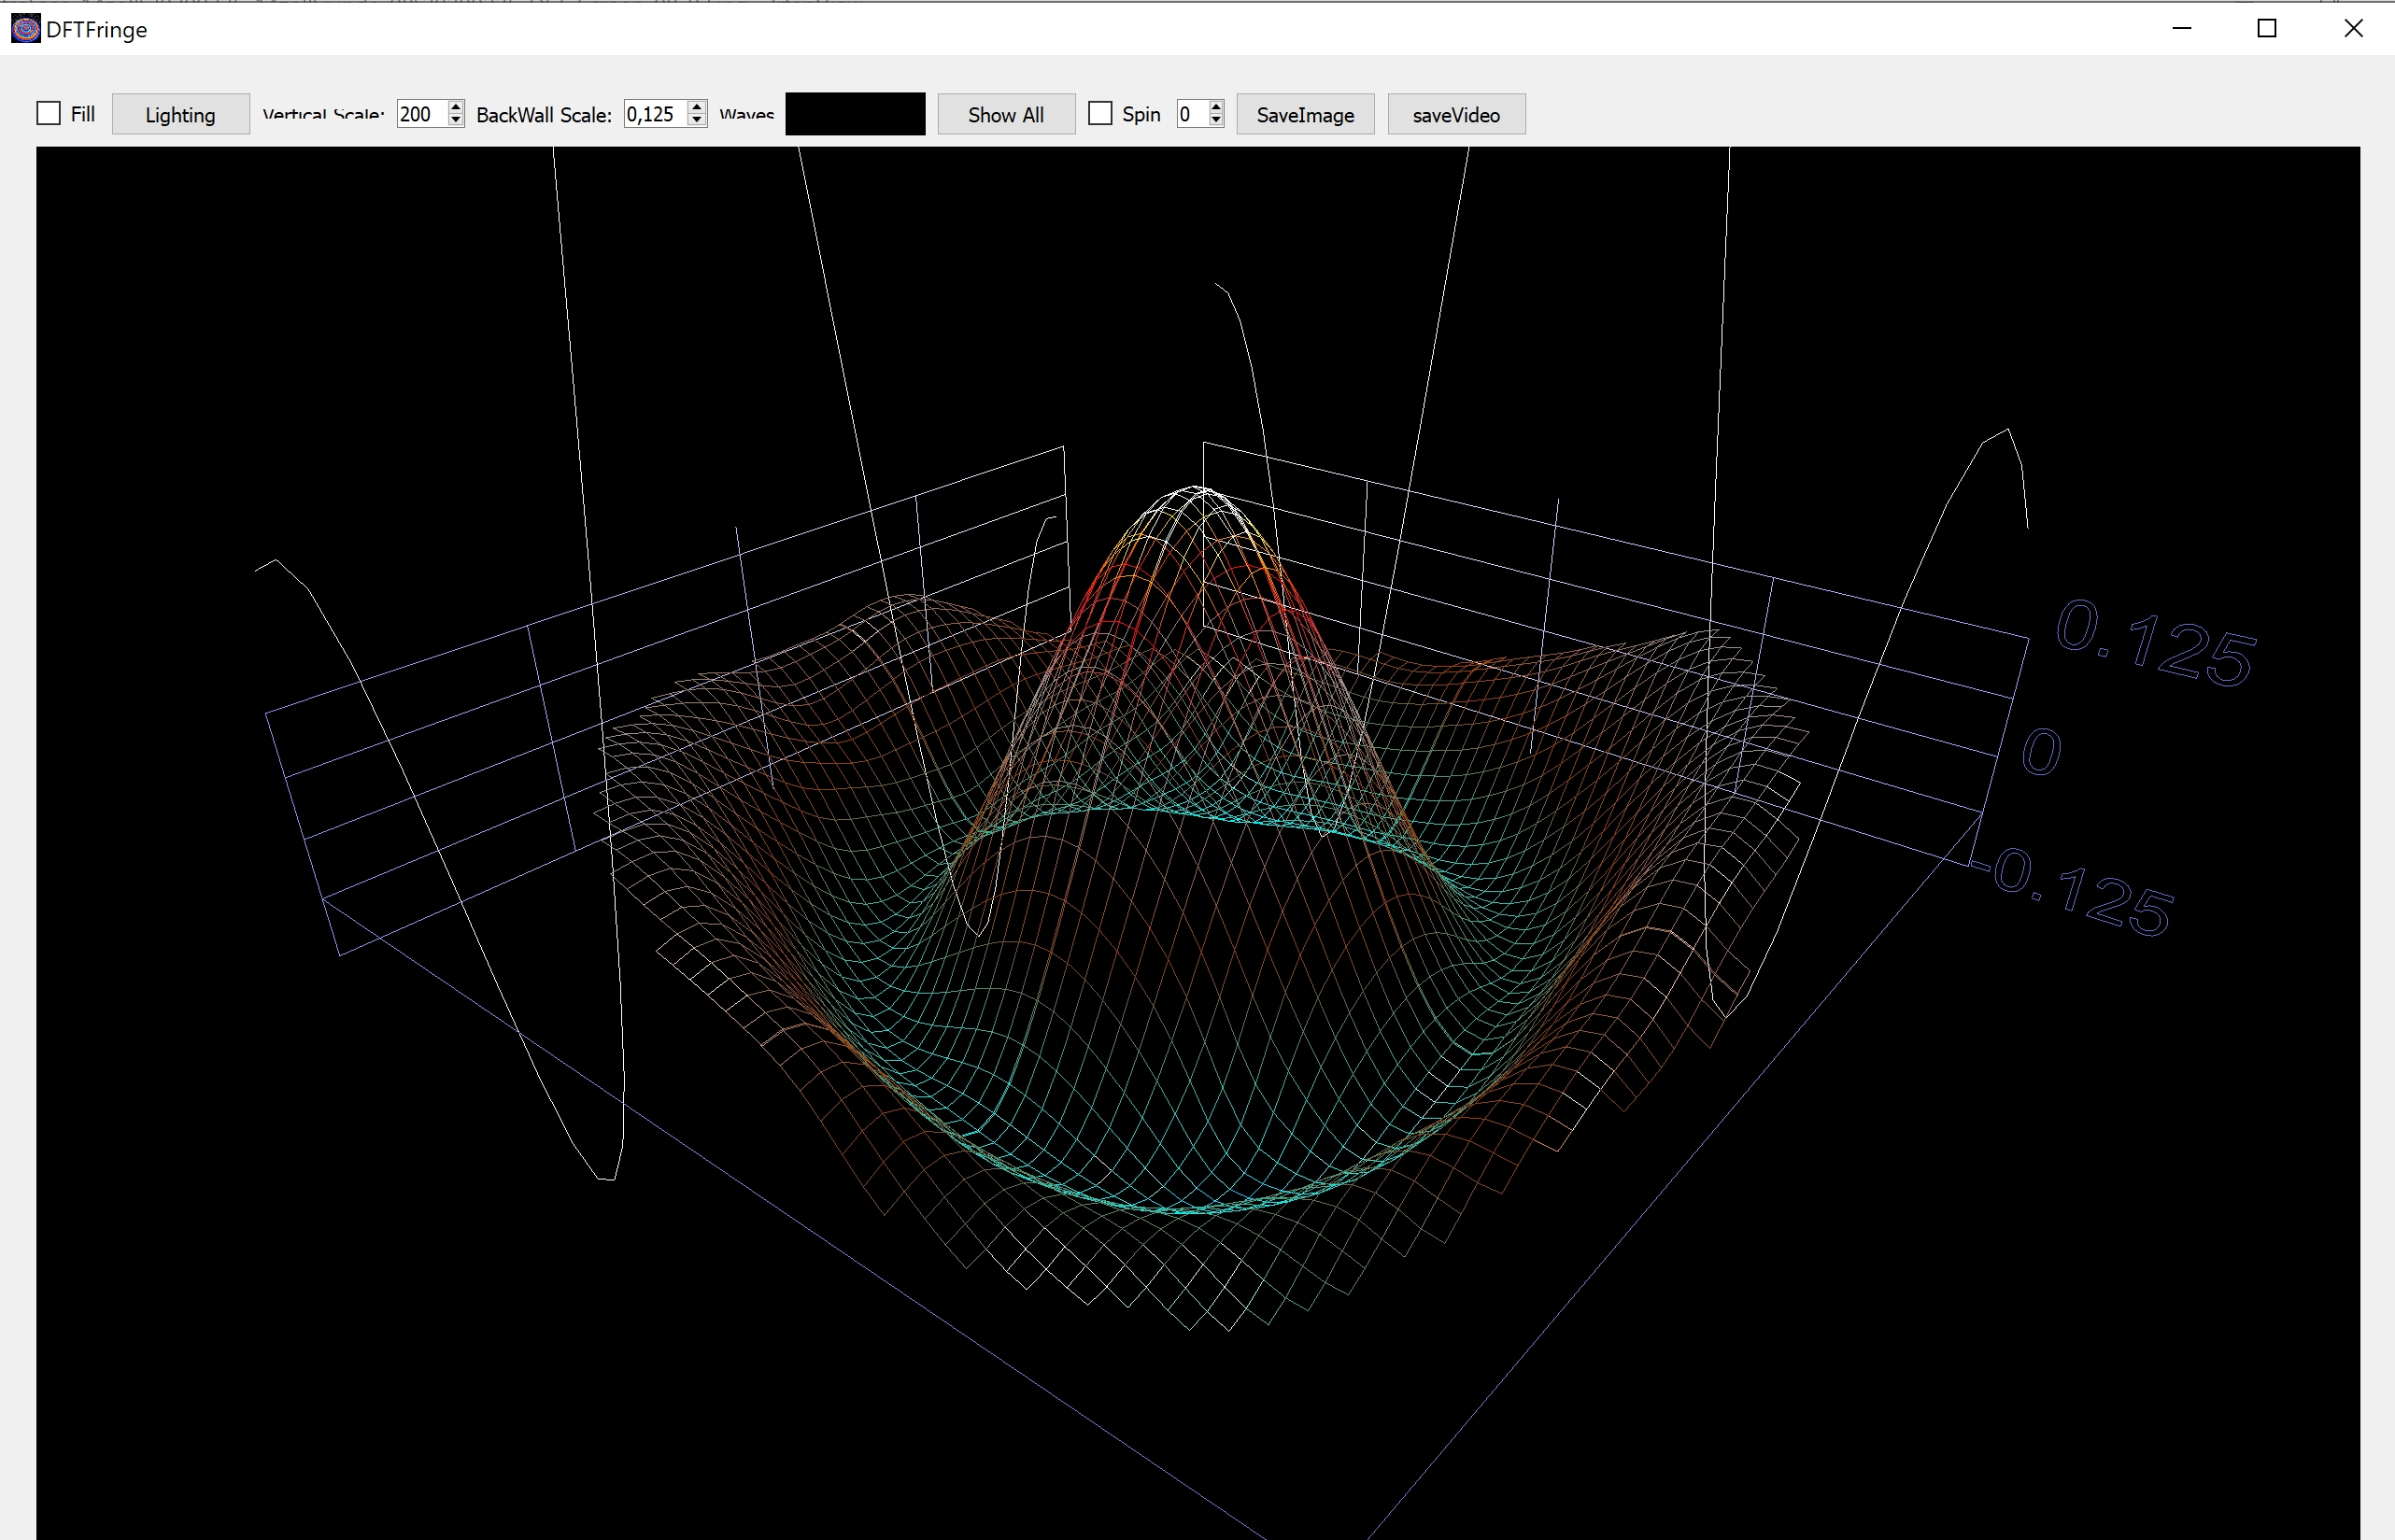Toggle the Spin checkbox
The width and height of the screenshot is (2395, 1540).
pyautogui.click(x=1100, y=114)
